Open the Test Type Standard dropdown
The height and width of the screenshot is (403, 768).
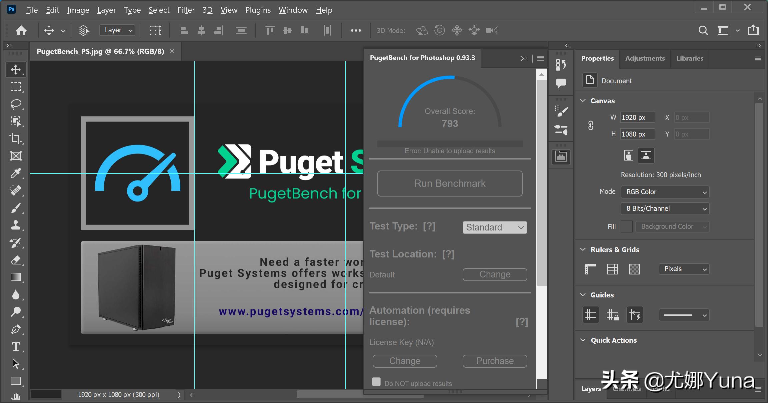[x=495, y=227]
